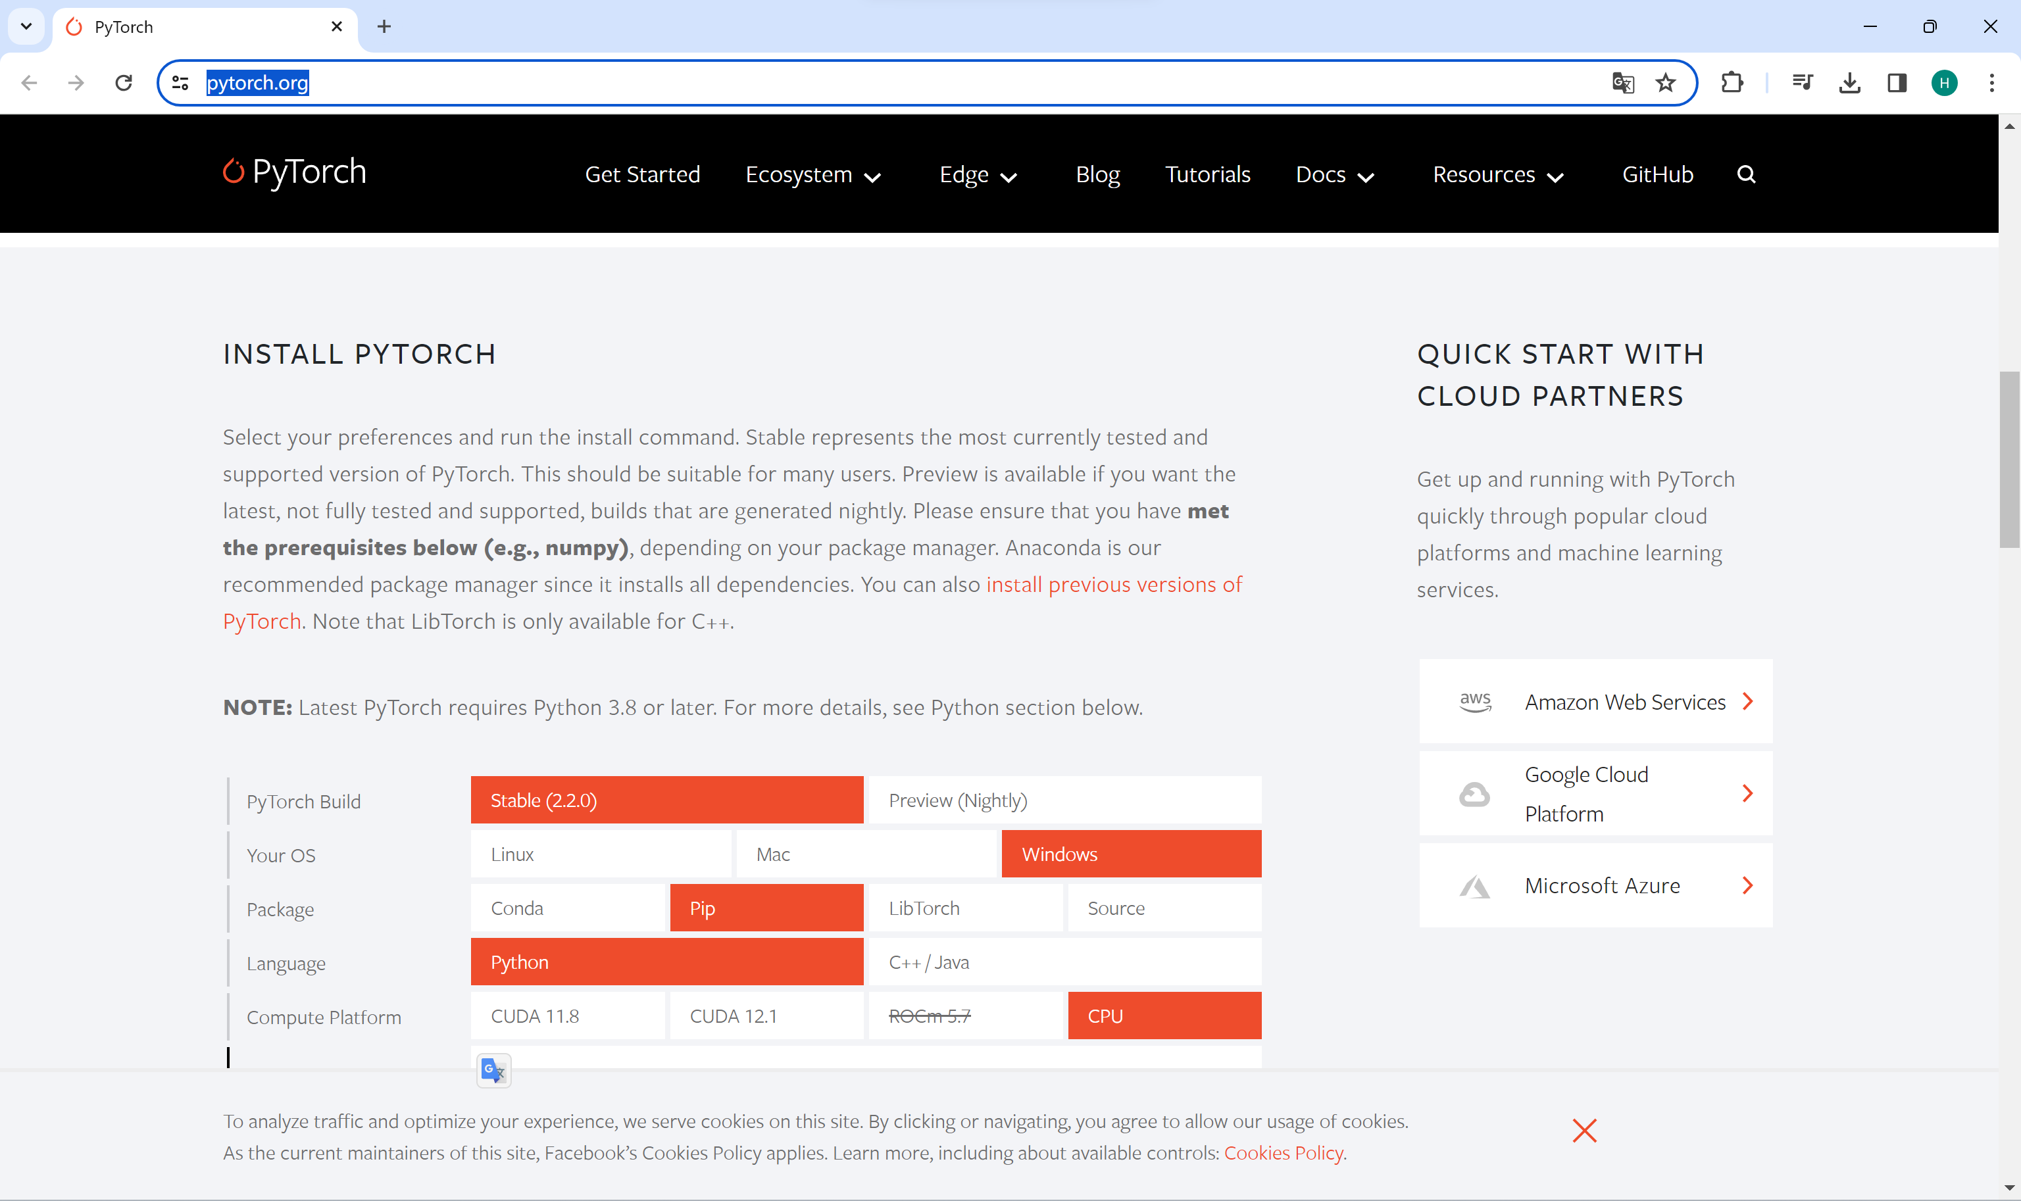Open the GitHub link in navbar
This screenshot has height=1201, width=2021.
click(x=1658, y=175)
